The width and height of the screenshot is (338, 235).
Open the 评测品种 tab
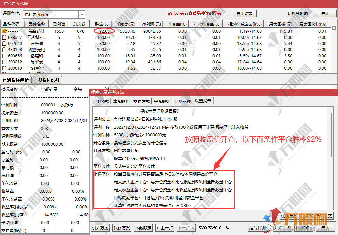pyautogui.click(x=182, y=101)
